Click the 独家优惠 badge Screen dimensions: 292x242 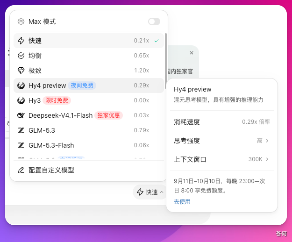(108, 115)
